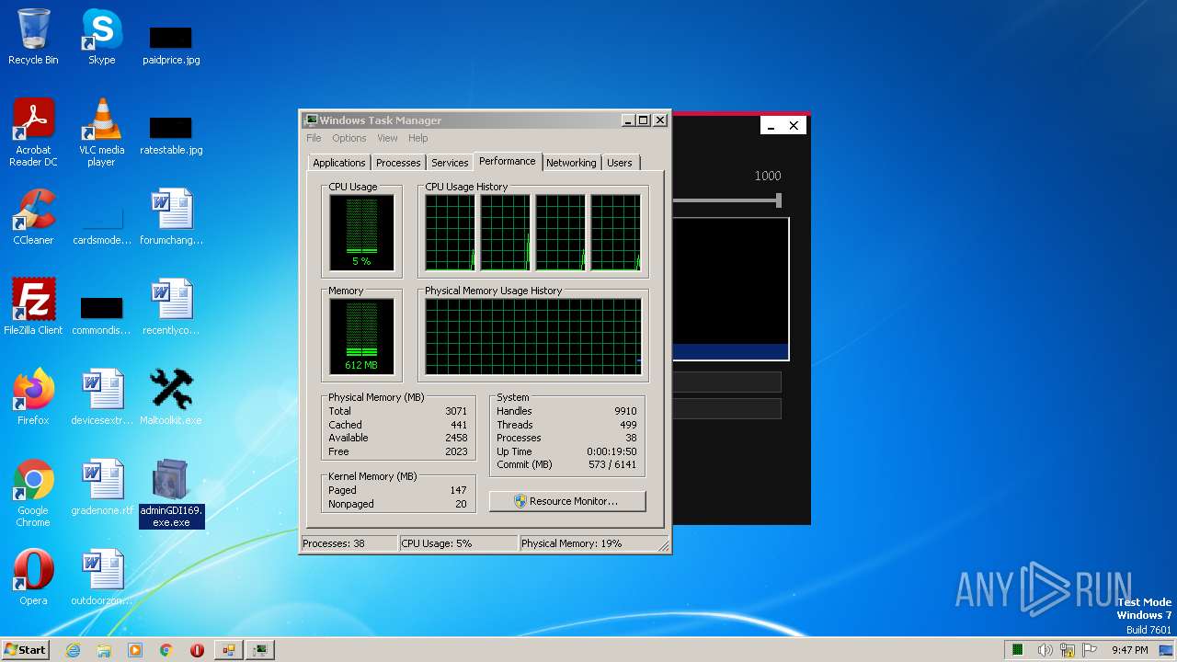Click the CPU Usage 5 % gauge
The width and height of the screenshot is (1177, 662).
pyautogui.click(x=361, y=233)
